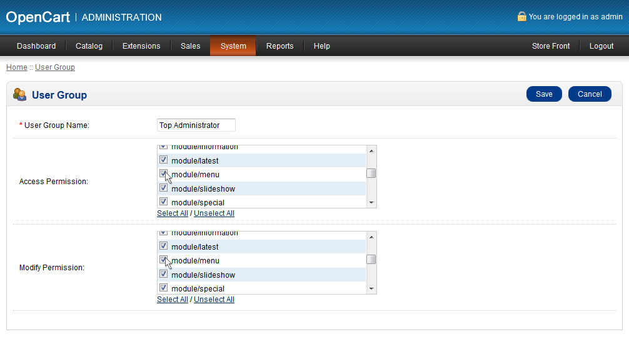Uncheck module/latest in Access Permission

click(x=163, y=160)
